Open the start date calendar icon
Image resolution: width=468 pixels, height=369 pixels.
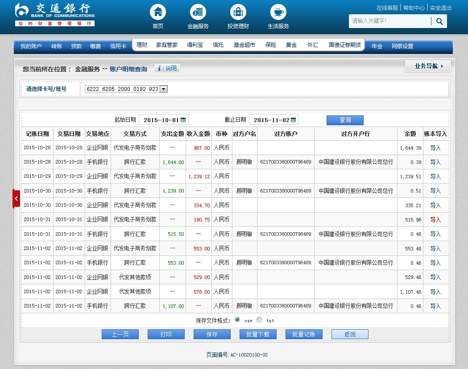[183, 120]
